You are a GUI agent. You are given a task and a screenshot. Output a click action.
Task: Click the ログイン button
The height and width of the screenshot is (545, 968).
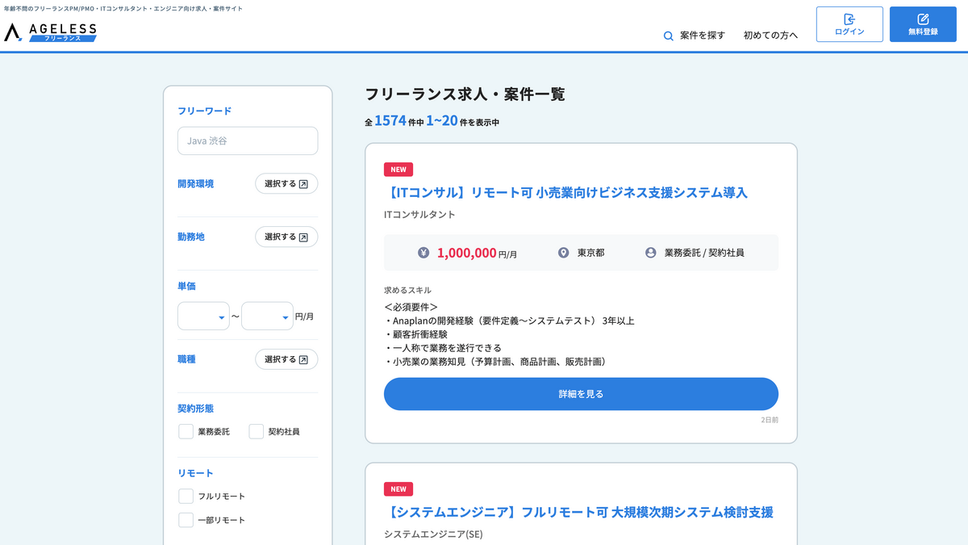click(x=849, y=24)
